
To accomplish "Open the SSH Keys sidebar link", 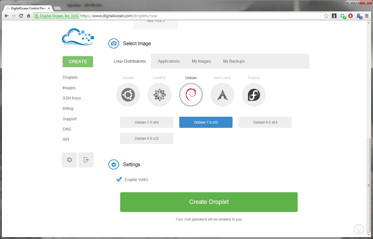I will pyautogui.click(x=72, y=98).
